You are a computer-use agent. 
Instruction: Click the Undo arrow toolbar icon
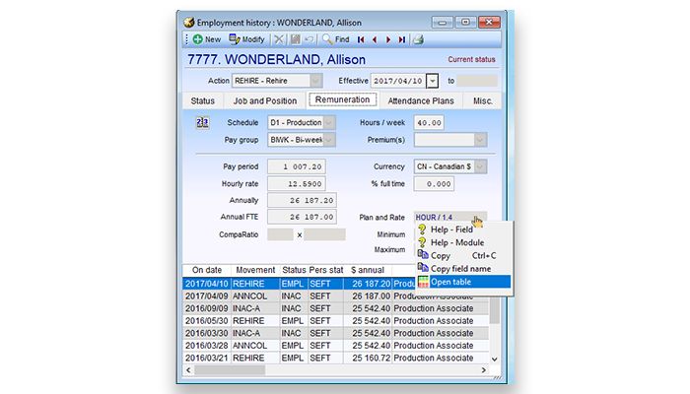click(310, 39)
